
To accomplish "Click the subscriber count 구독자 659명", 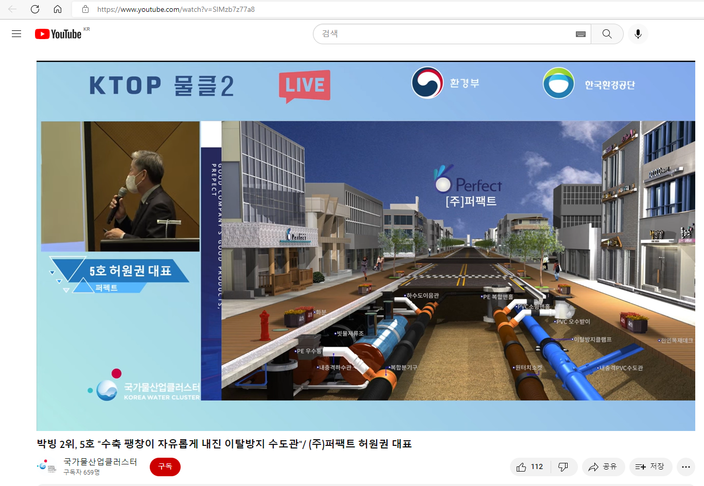I will coord(82,472).
